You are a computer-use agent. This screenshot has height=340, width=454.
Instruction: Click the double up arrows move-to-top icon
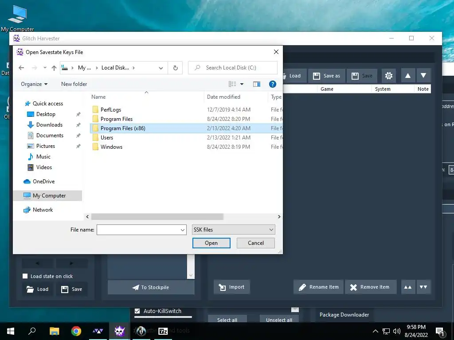[x=408, y=287]
